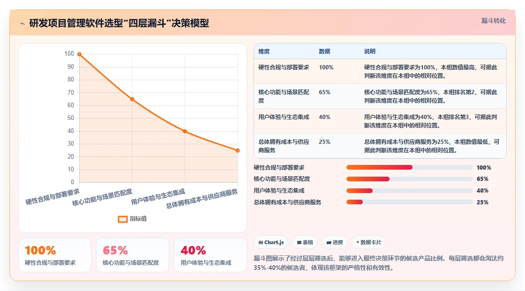Click the 表格 tag chip
This screenshot has height=291, width=525.
point(305,242)
